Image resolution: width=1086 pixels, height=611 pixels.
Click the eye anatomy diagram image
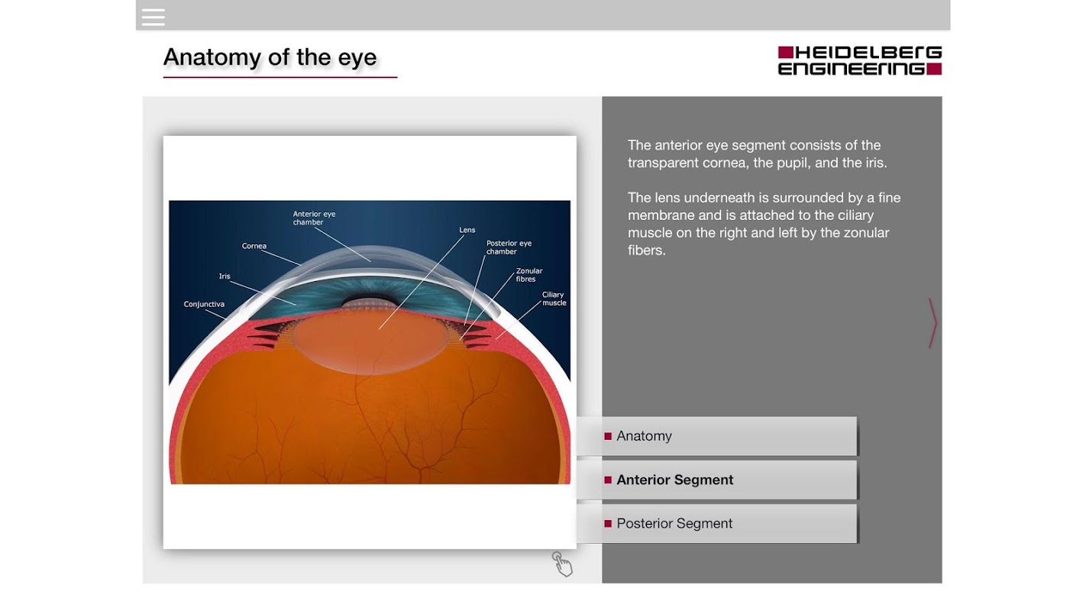370,342
